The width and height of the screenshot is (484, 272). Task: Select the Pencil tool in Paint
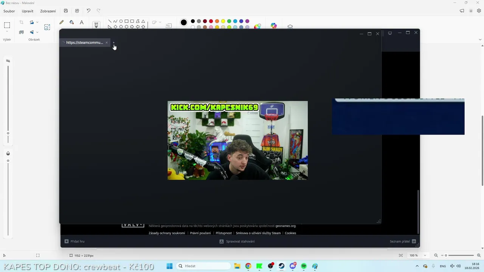pyautogui.click(x=61, y=23)
